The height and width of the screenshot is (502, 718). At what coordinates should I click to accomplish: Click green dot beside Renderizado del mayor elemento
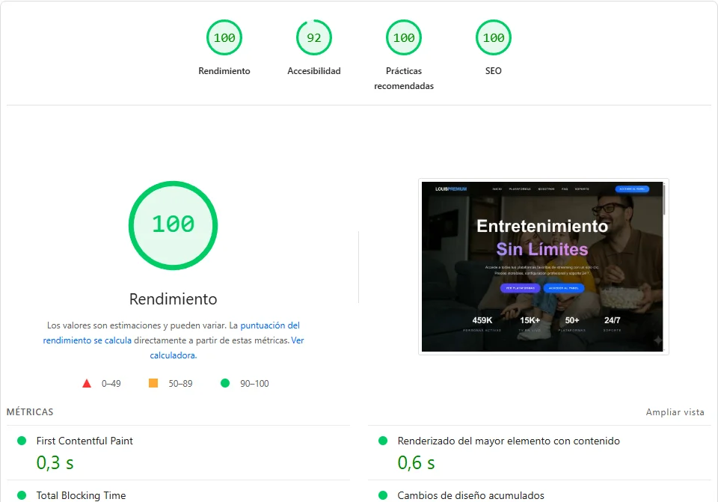point(383,441)
